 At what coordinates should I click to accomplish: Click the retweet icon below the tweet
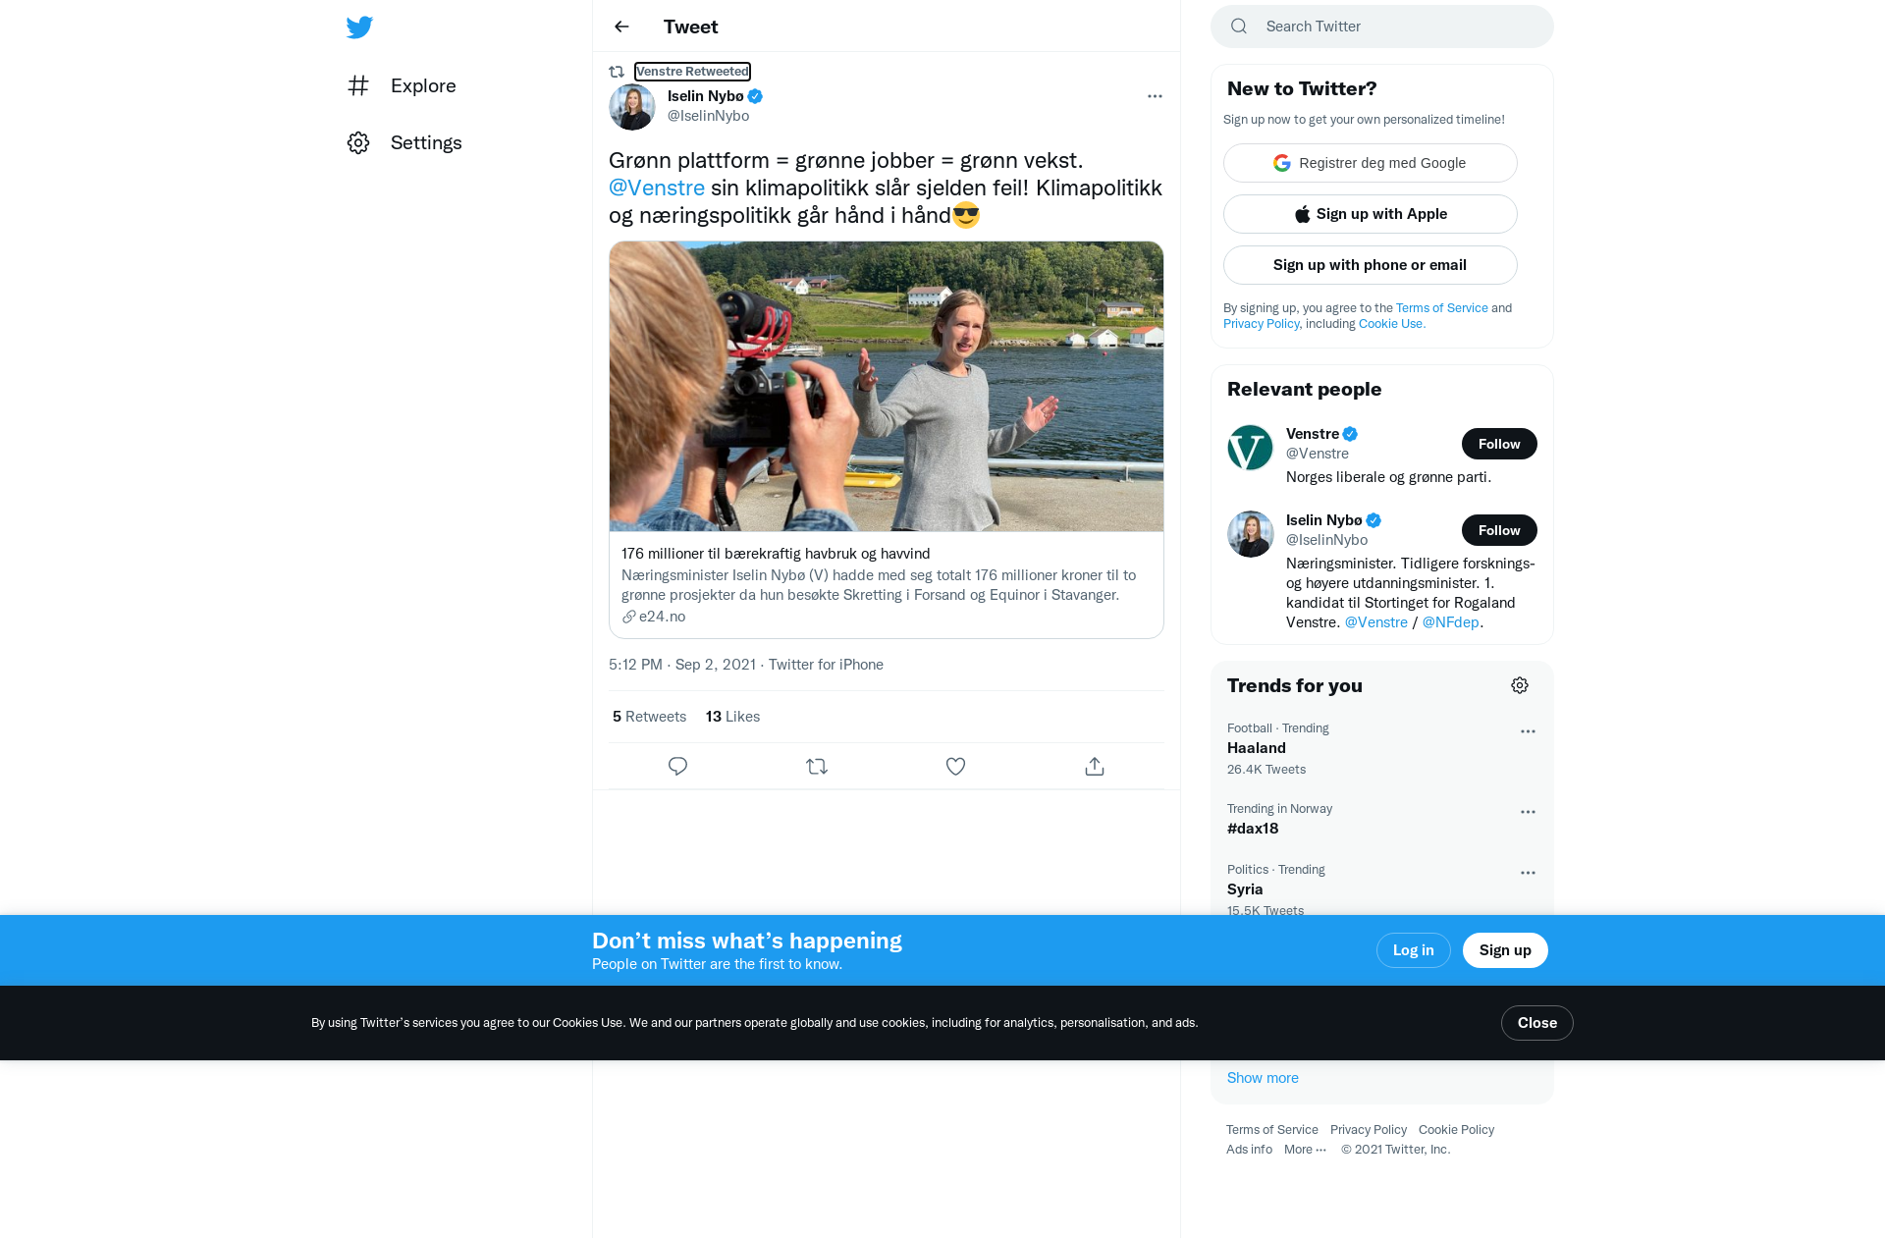coord(817,767)
